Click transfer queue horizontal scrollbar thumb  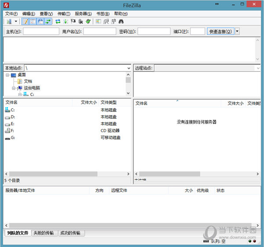pyautogui.click(x=130, y=226)
